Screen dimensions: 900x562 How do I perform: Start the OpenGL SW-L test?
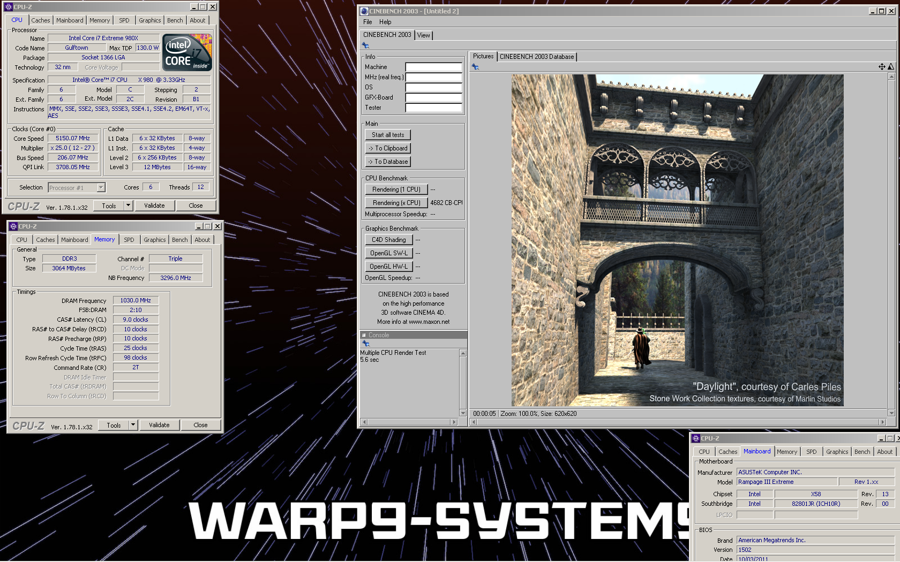pos(389,253)
